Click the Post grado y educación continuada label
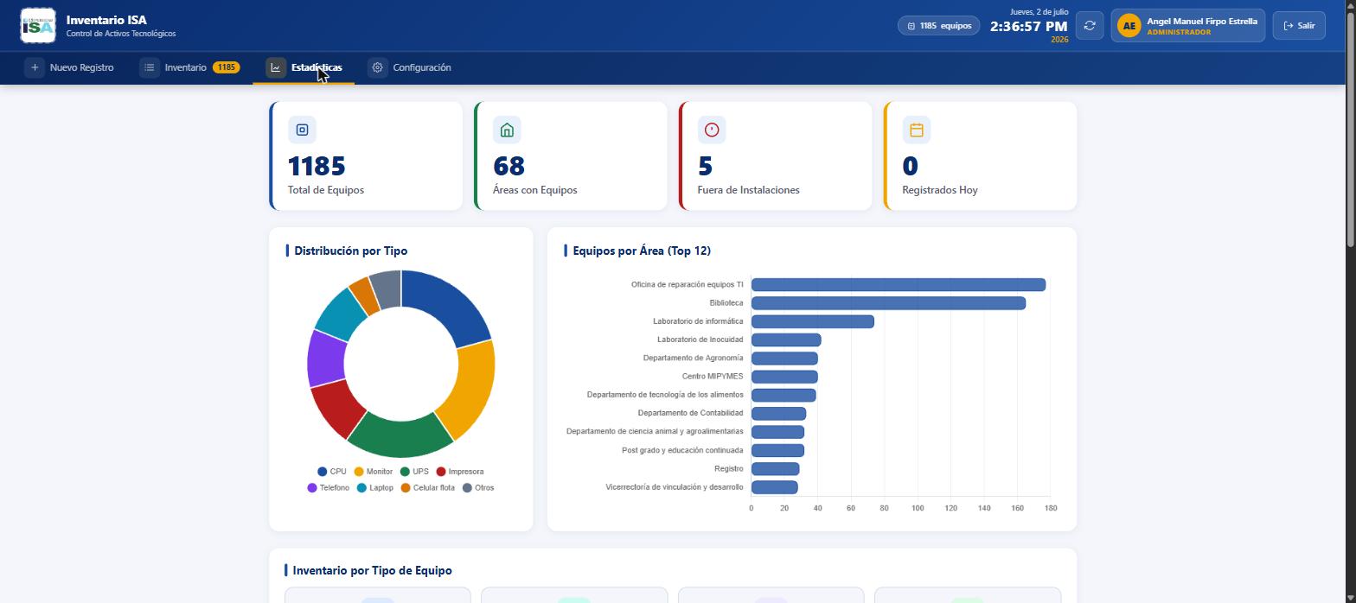This screenshot has height=603, width=1356. pos(682,450)
